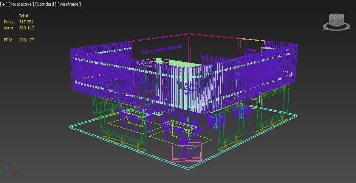Click the Total statistics column header
Screen dimensions: 356x183
click(x=23, y=16)
